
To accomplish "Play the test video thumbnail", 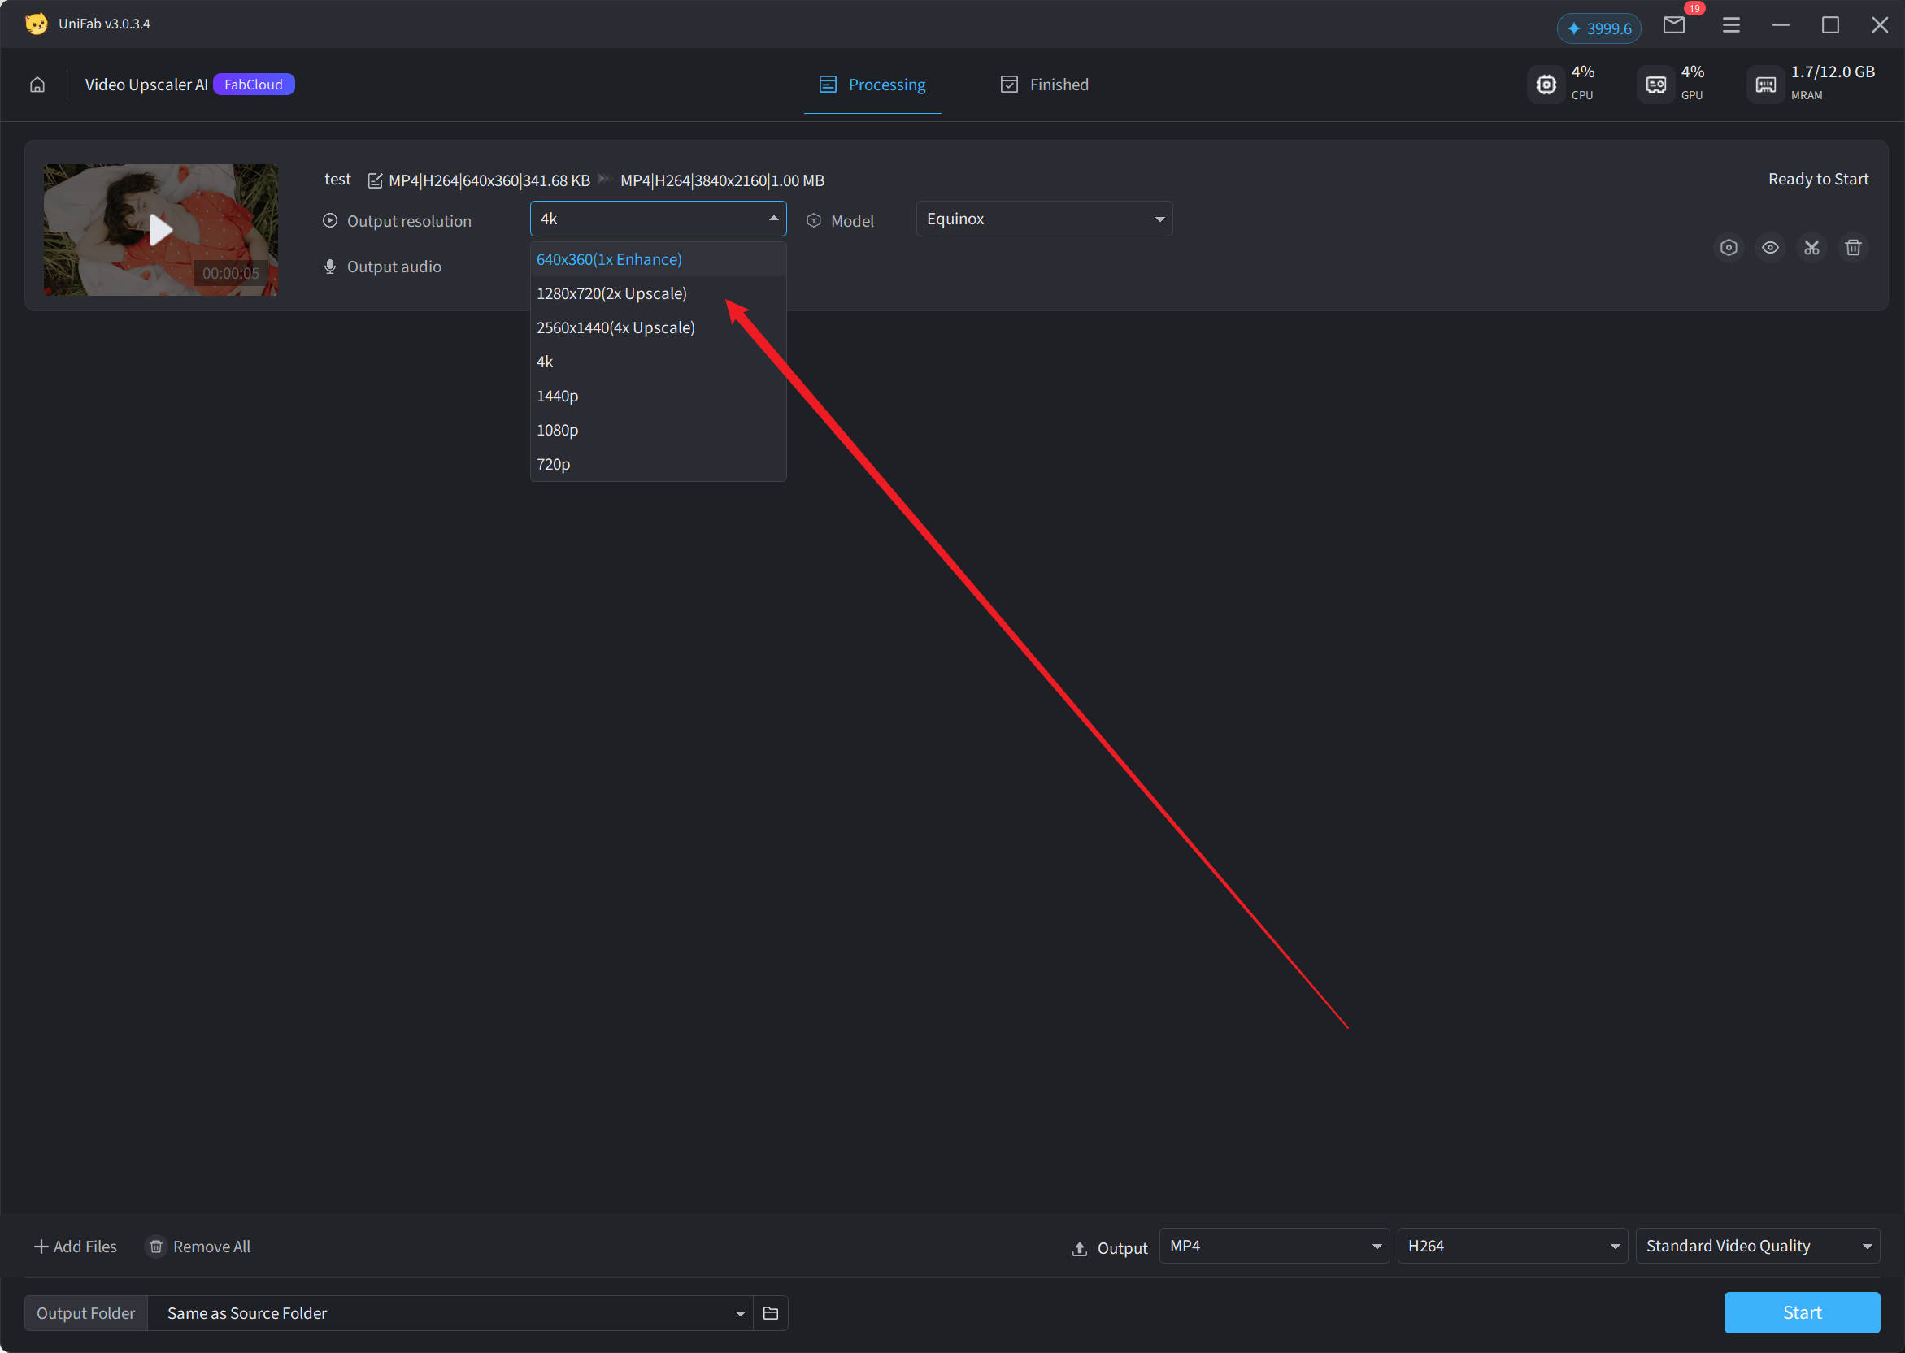I will tap(161, 230).
